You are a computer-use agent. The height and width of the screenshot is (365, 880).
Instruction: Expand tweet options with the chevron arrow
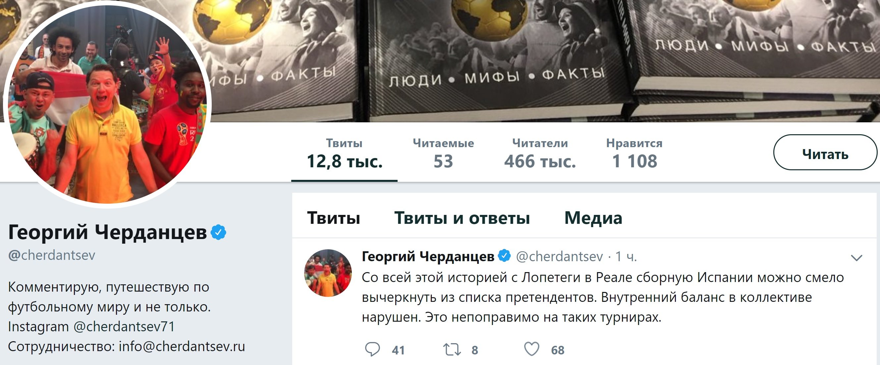point(856,258)
